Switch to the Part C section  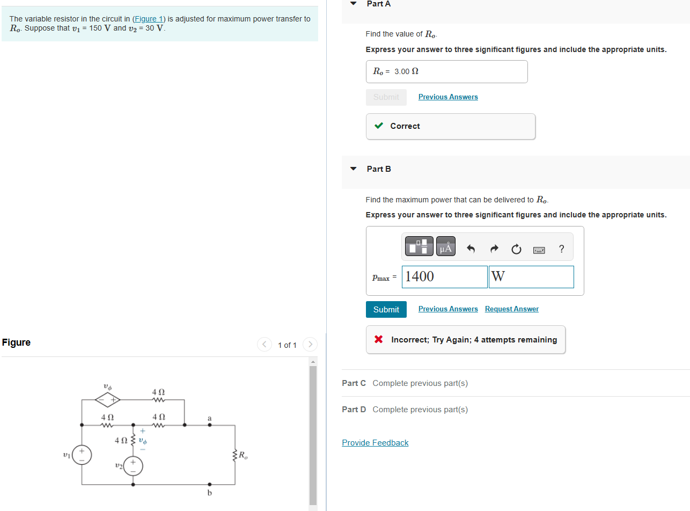[x=354, y=383]
